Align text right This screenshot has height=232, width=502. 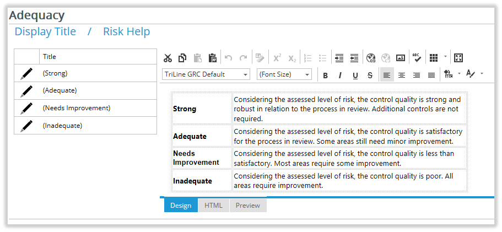point(417,75)
